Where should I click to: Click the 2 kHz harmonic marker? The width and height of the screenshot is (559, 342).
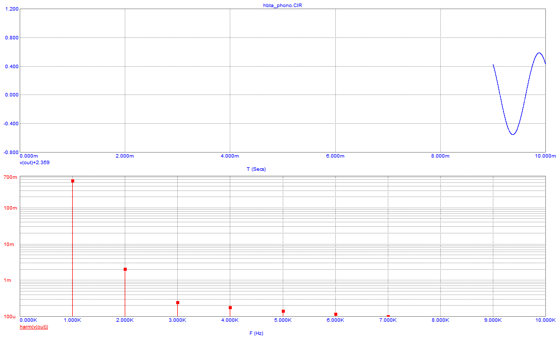125,269
